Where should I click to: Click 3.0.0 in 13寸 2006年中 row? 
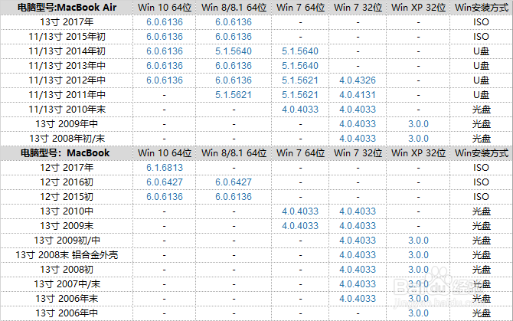419,313
